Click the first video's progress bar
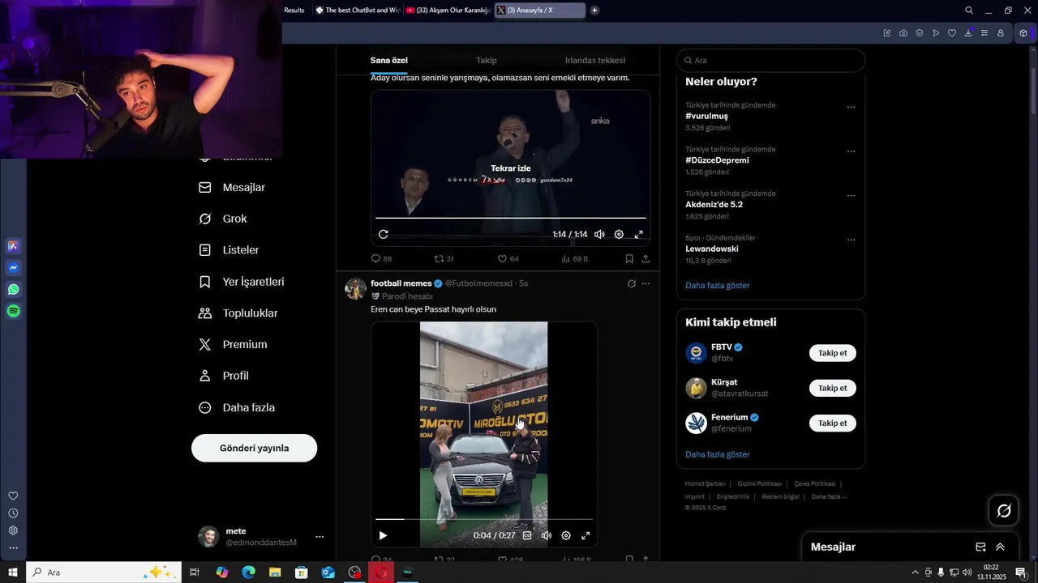The height and width of the screenshot is (583, 1038). click(x=511, y=218)
